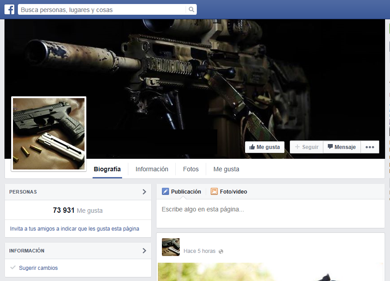Viewport: 390px width, 281px height.
Task: Click the Facebook logo icon
Action: pos(9,10)
